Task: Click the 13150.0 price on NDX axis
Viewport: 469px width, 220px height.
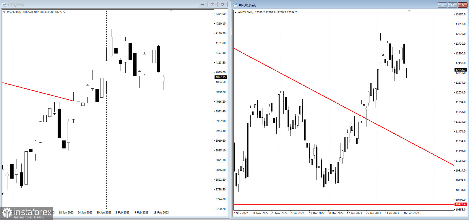Action: click(x=460, y=14)
